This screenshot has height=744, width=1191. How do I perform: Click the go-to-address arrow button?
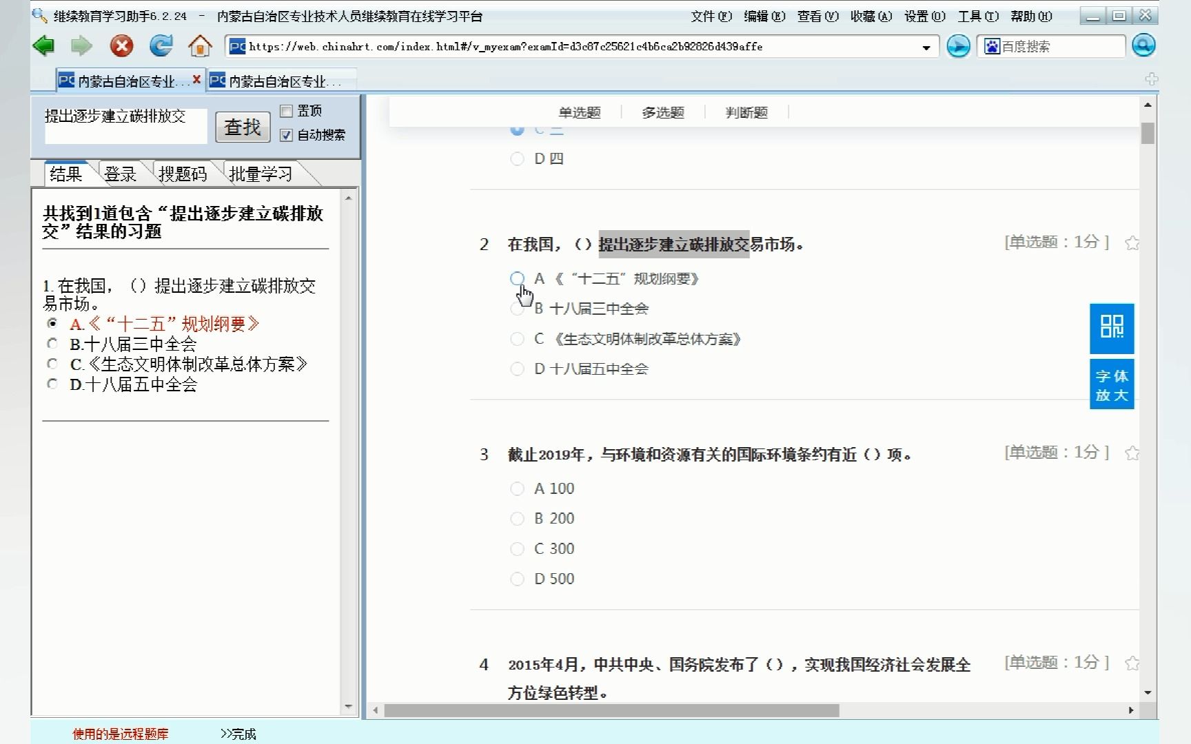(958, 46)
